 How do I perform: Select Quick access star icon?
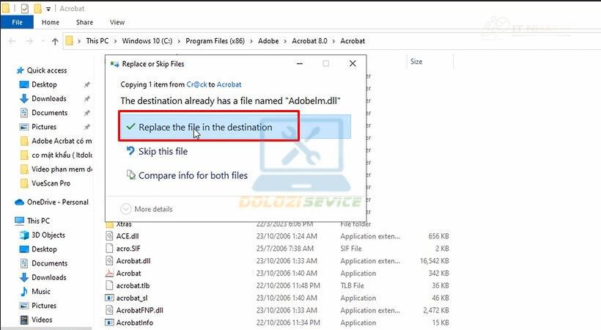pyautogui.click(x=21, y=70)
